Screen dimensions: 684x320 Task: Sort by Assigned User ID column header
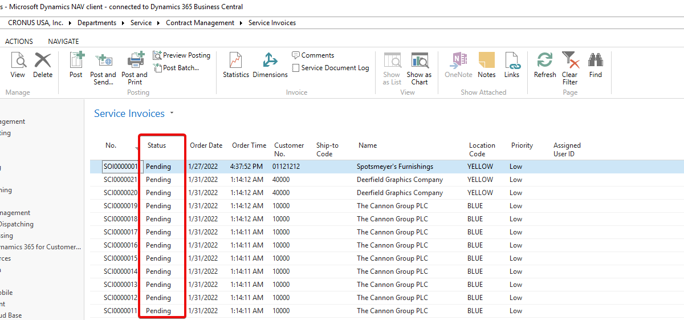(567, 149)
